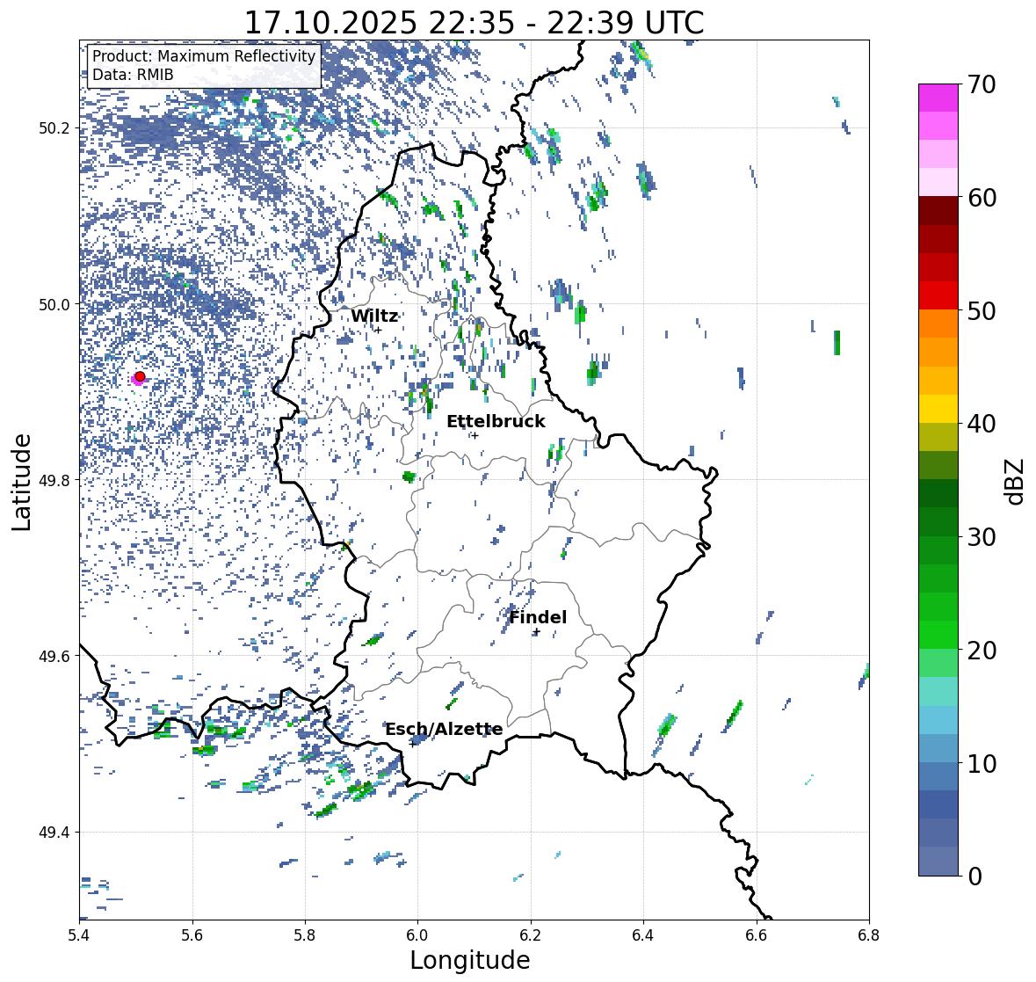Click the colorbar tick label 50

tap(982, 310)
